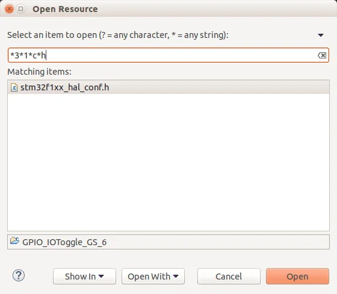Click the project folder icon next to GPIO_IOToggle_GS_6
Image resolution: width=337 pixels, height=294 pixels.
click(x=14, y=240)
